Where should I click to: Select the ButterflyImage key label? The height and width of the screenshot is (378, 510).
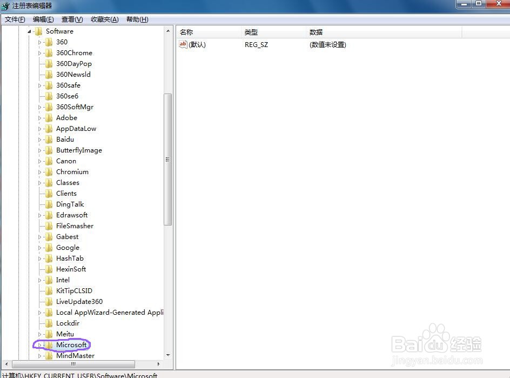(79, 150)
